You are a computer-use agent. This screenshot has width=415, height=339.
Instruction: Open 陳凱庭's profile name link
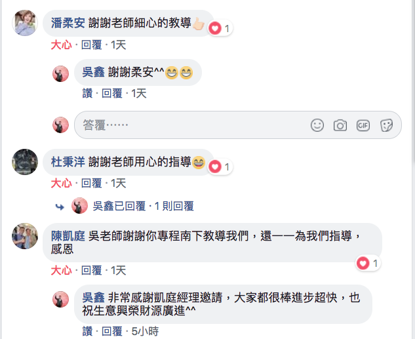(68, 236)
